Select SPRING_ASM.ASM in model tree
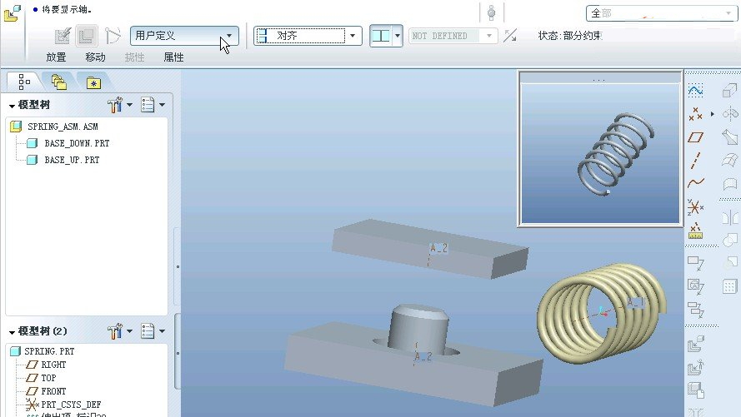 (x=63, y=127)
